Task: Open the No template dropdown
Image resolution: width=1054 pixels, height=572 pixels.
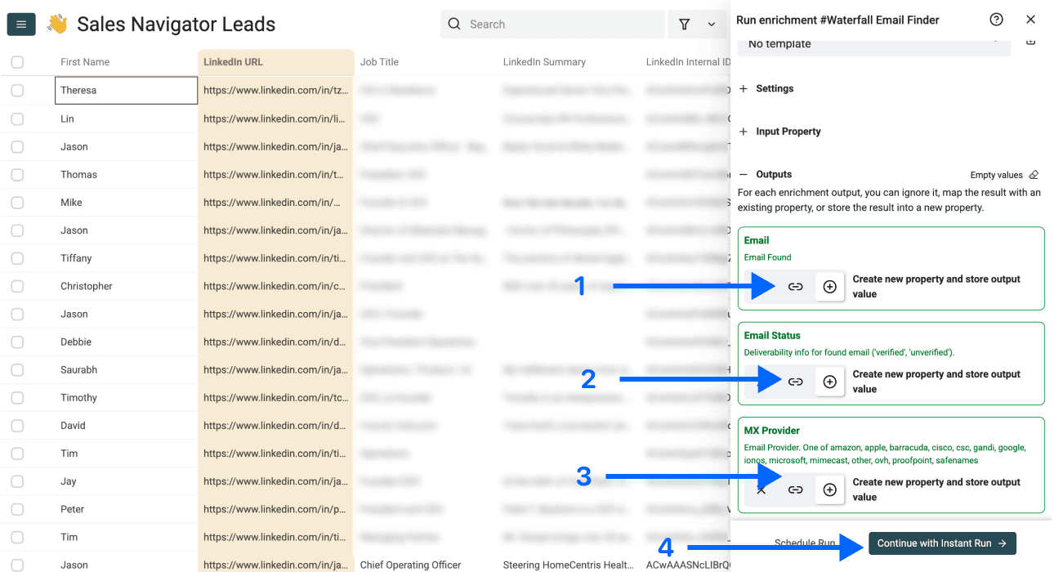Action: coord(873,44)
